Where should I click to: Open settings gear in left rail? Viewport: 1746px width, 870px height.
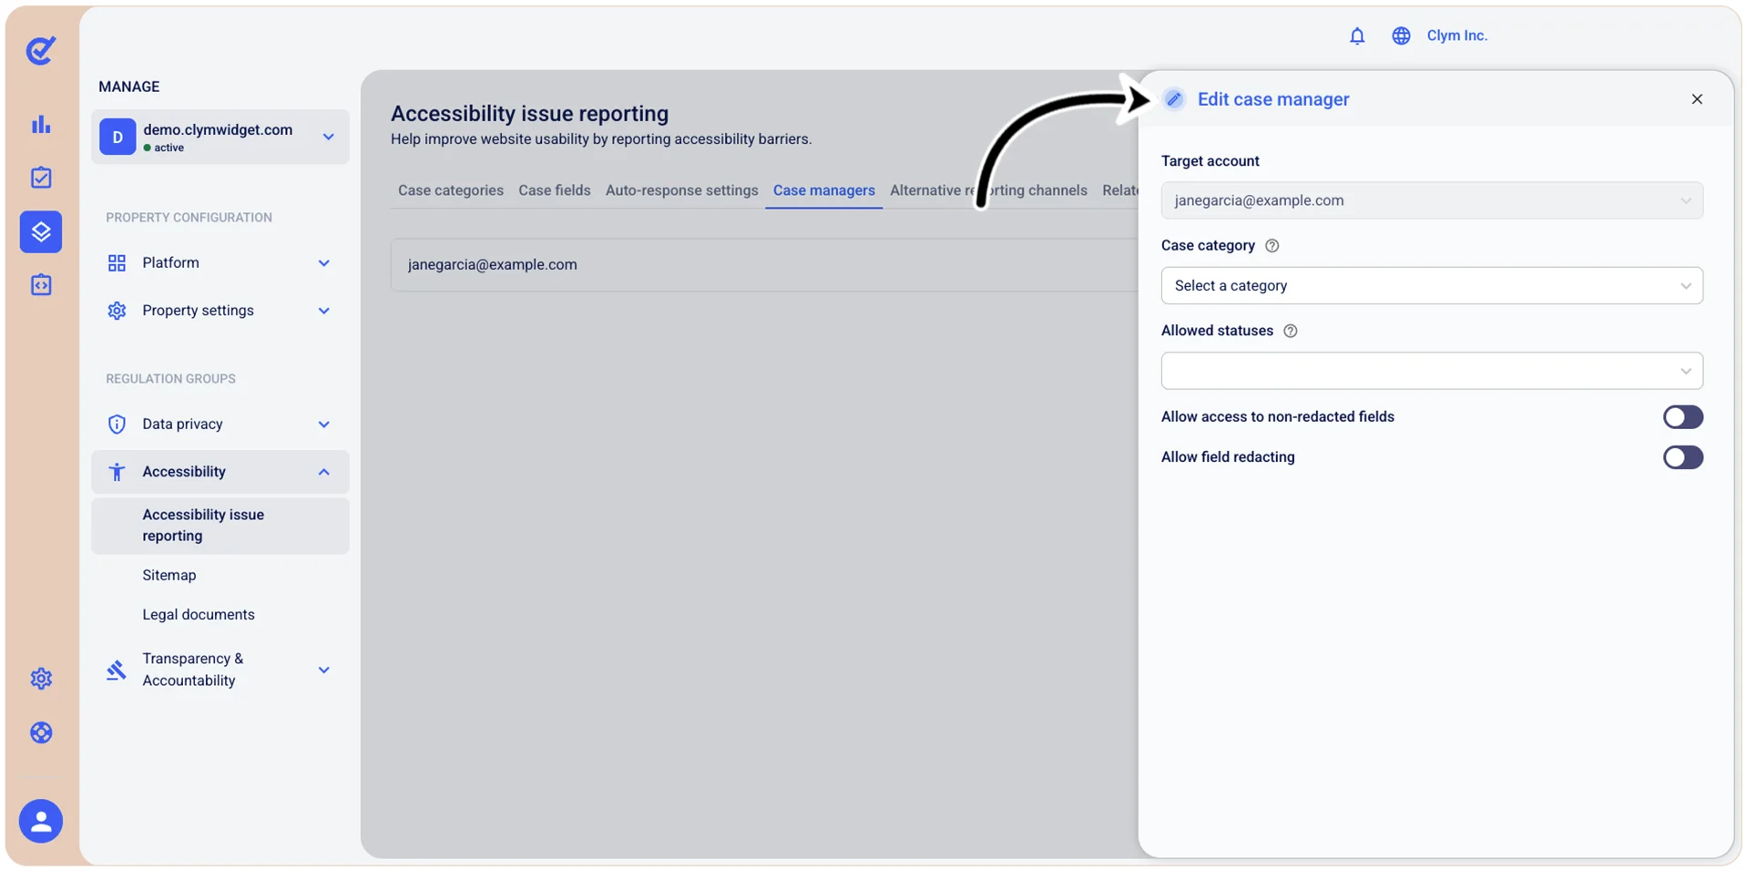41,679
